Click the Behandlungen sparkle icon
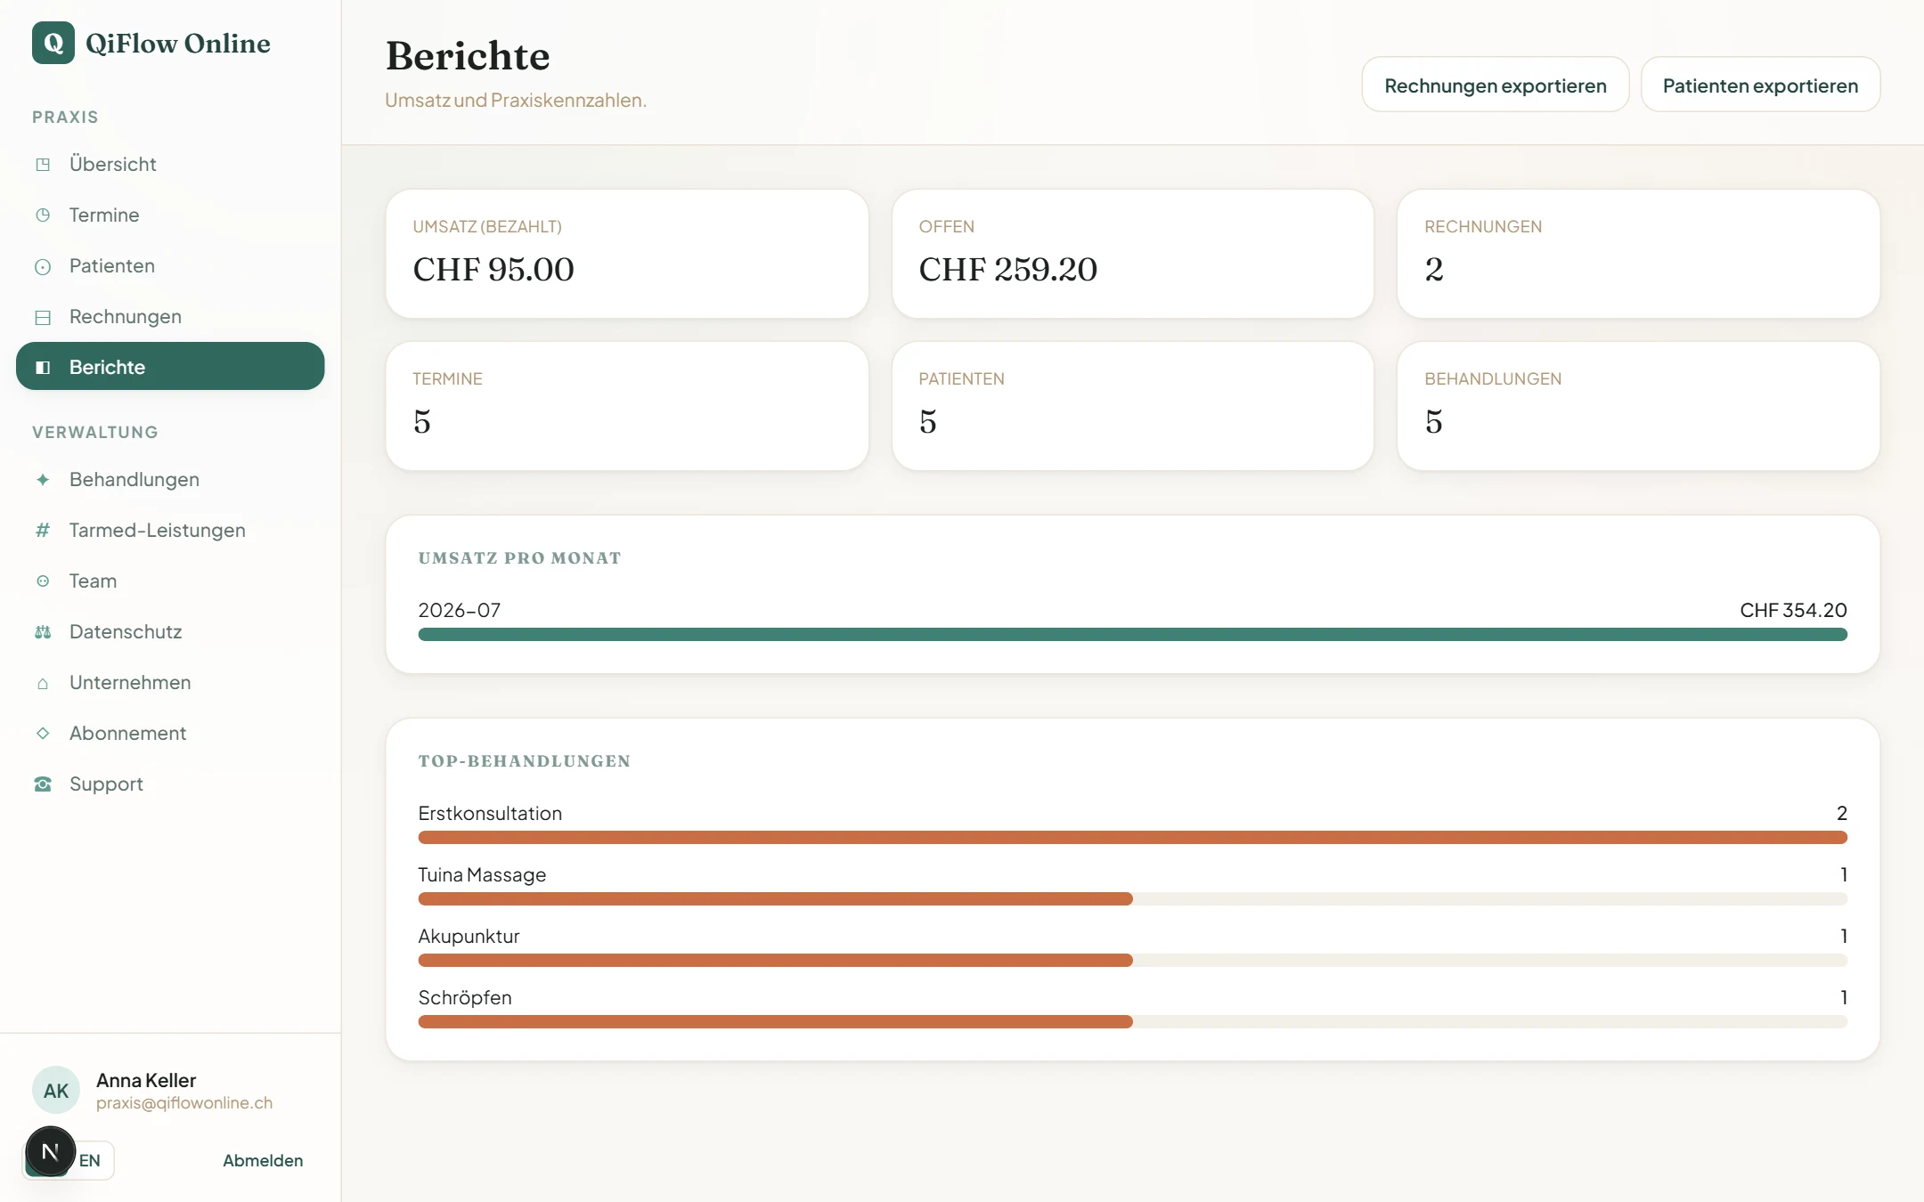The image size is (1924, 1202). [43, 479]
